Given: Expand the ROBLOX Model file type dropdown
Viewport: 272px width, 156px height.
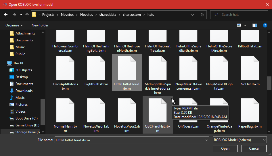Looking at the screenshot, I should pyautogui.click(x=239, y=140).
